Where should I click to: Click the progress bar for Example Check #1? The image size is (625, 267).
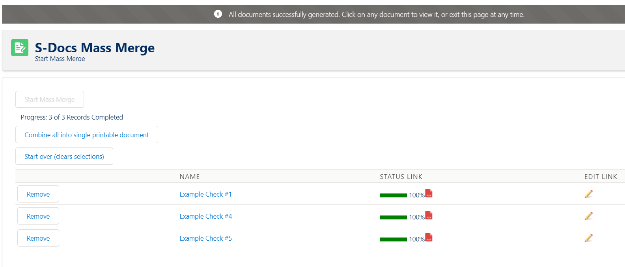(393, 195)
